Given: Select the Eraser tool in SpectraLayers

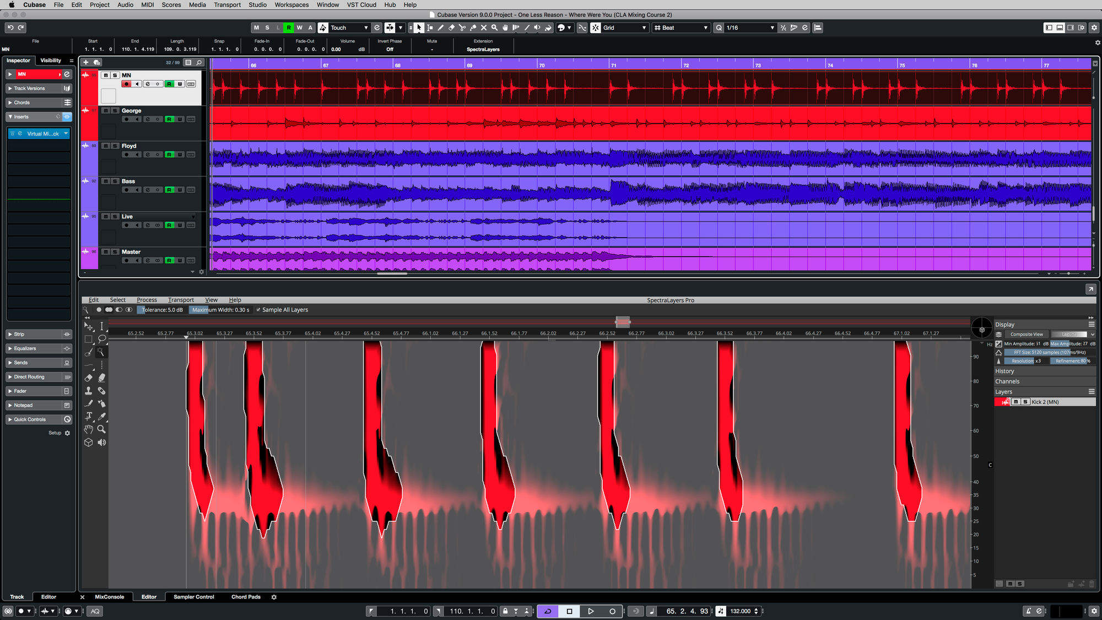Looking at the screenshot, I should point(88,378).
